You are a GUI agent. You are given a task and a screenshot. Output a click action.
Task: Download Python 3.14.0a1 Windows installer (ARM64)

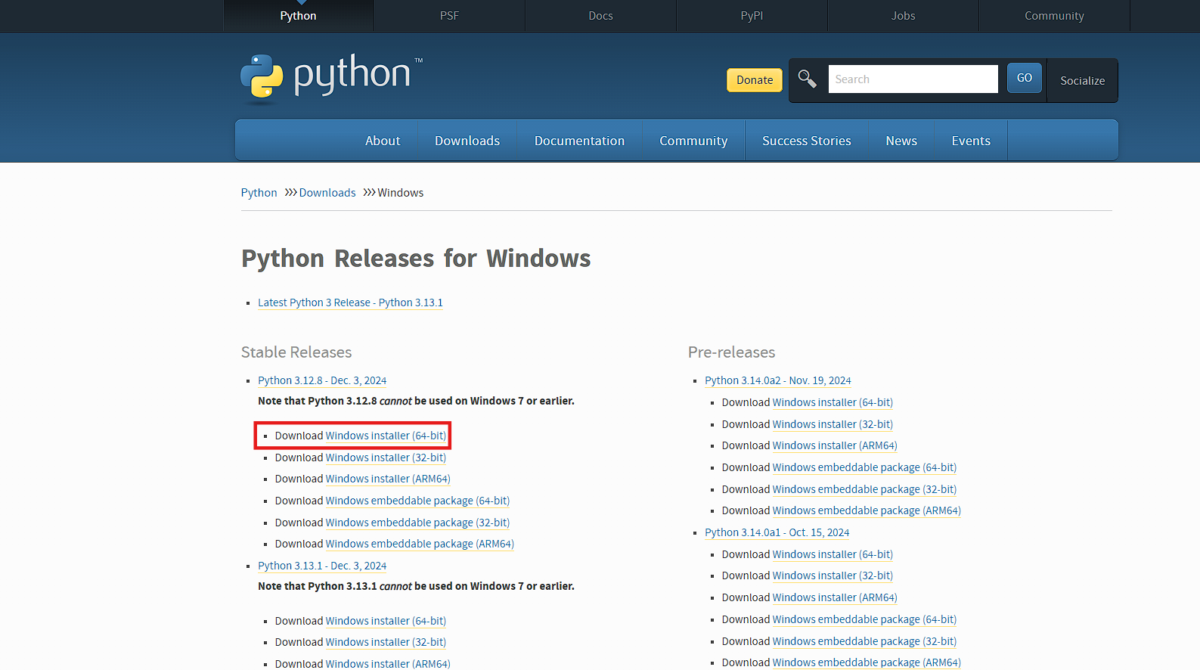835,597
